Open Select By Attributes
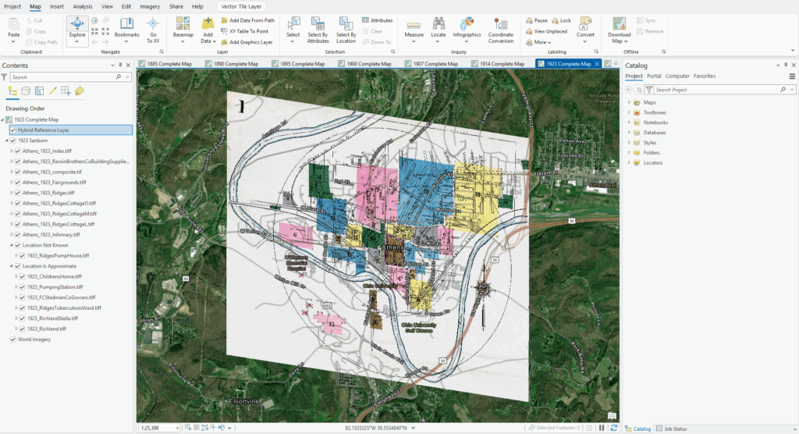This screenshot has width=799, height=434. click(318, 30)
